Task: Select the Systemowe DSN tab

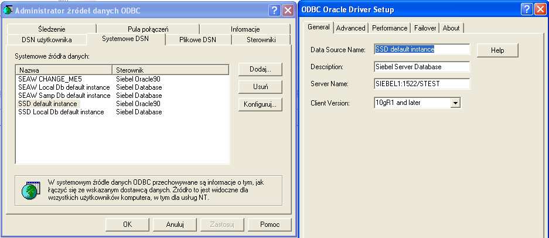Action: click(x=125, y=39)
